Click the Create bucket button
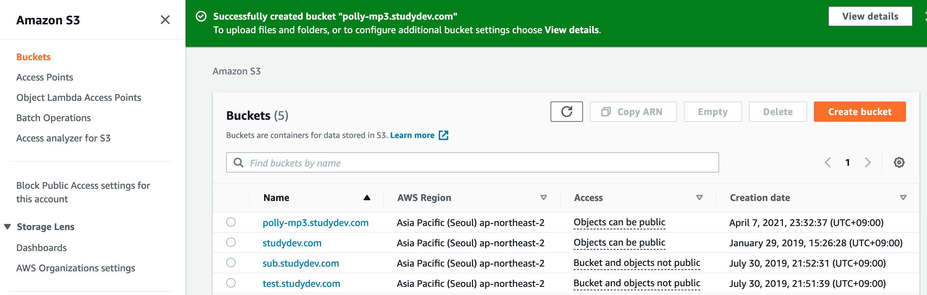927x295 pixels. pos(860,112)
